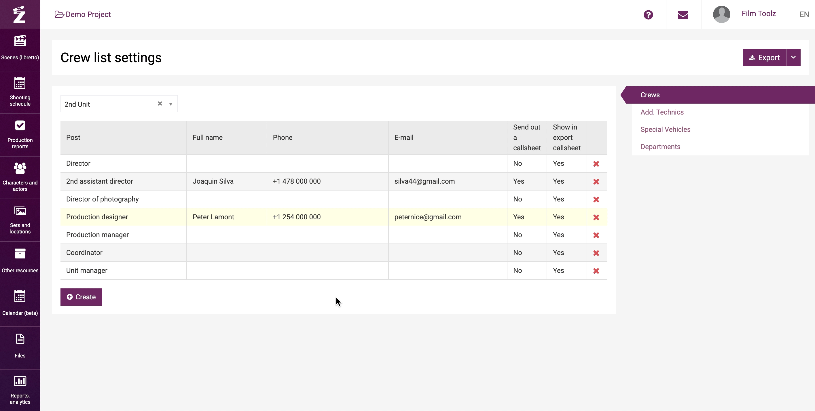Click Coordinator's Show in export 'Yes'

point(558,253)
